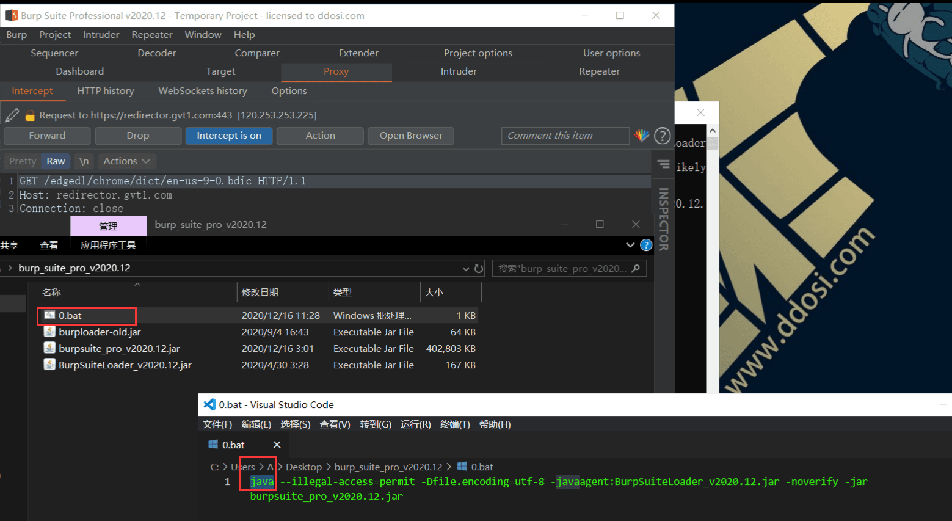Open the help question mark in Burp
The height and width of the screenshot is (521, 952).
pos(663,136)
